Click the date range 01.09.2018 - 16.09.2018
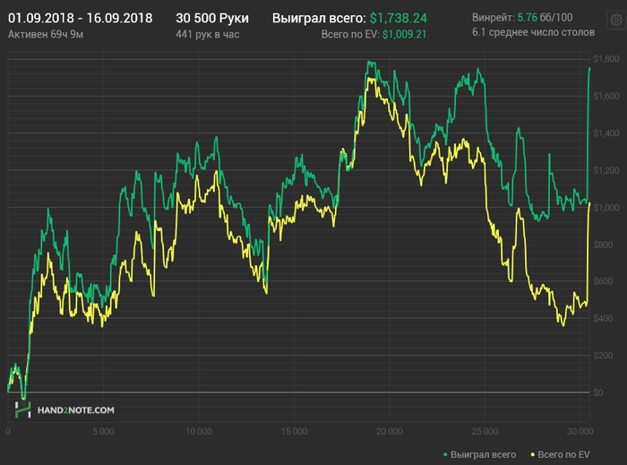This screenshot has height=465, width=627. pyautogui.click(x=80, y=18)
